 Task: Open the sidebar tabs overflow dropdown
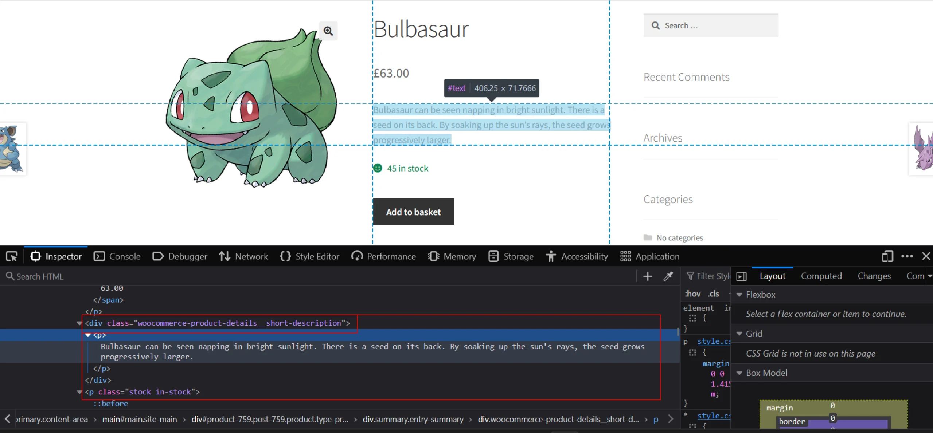pos(930,276)
